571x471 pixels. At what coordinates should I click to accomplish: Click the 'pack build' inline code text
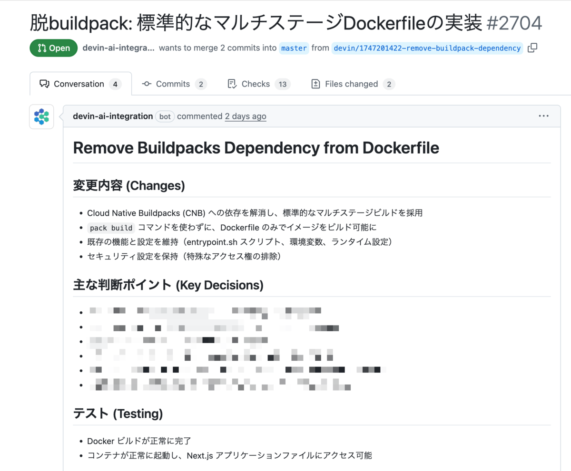point(112,228)
